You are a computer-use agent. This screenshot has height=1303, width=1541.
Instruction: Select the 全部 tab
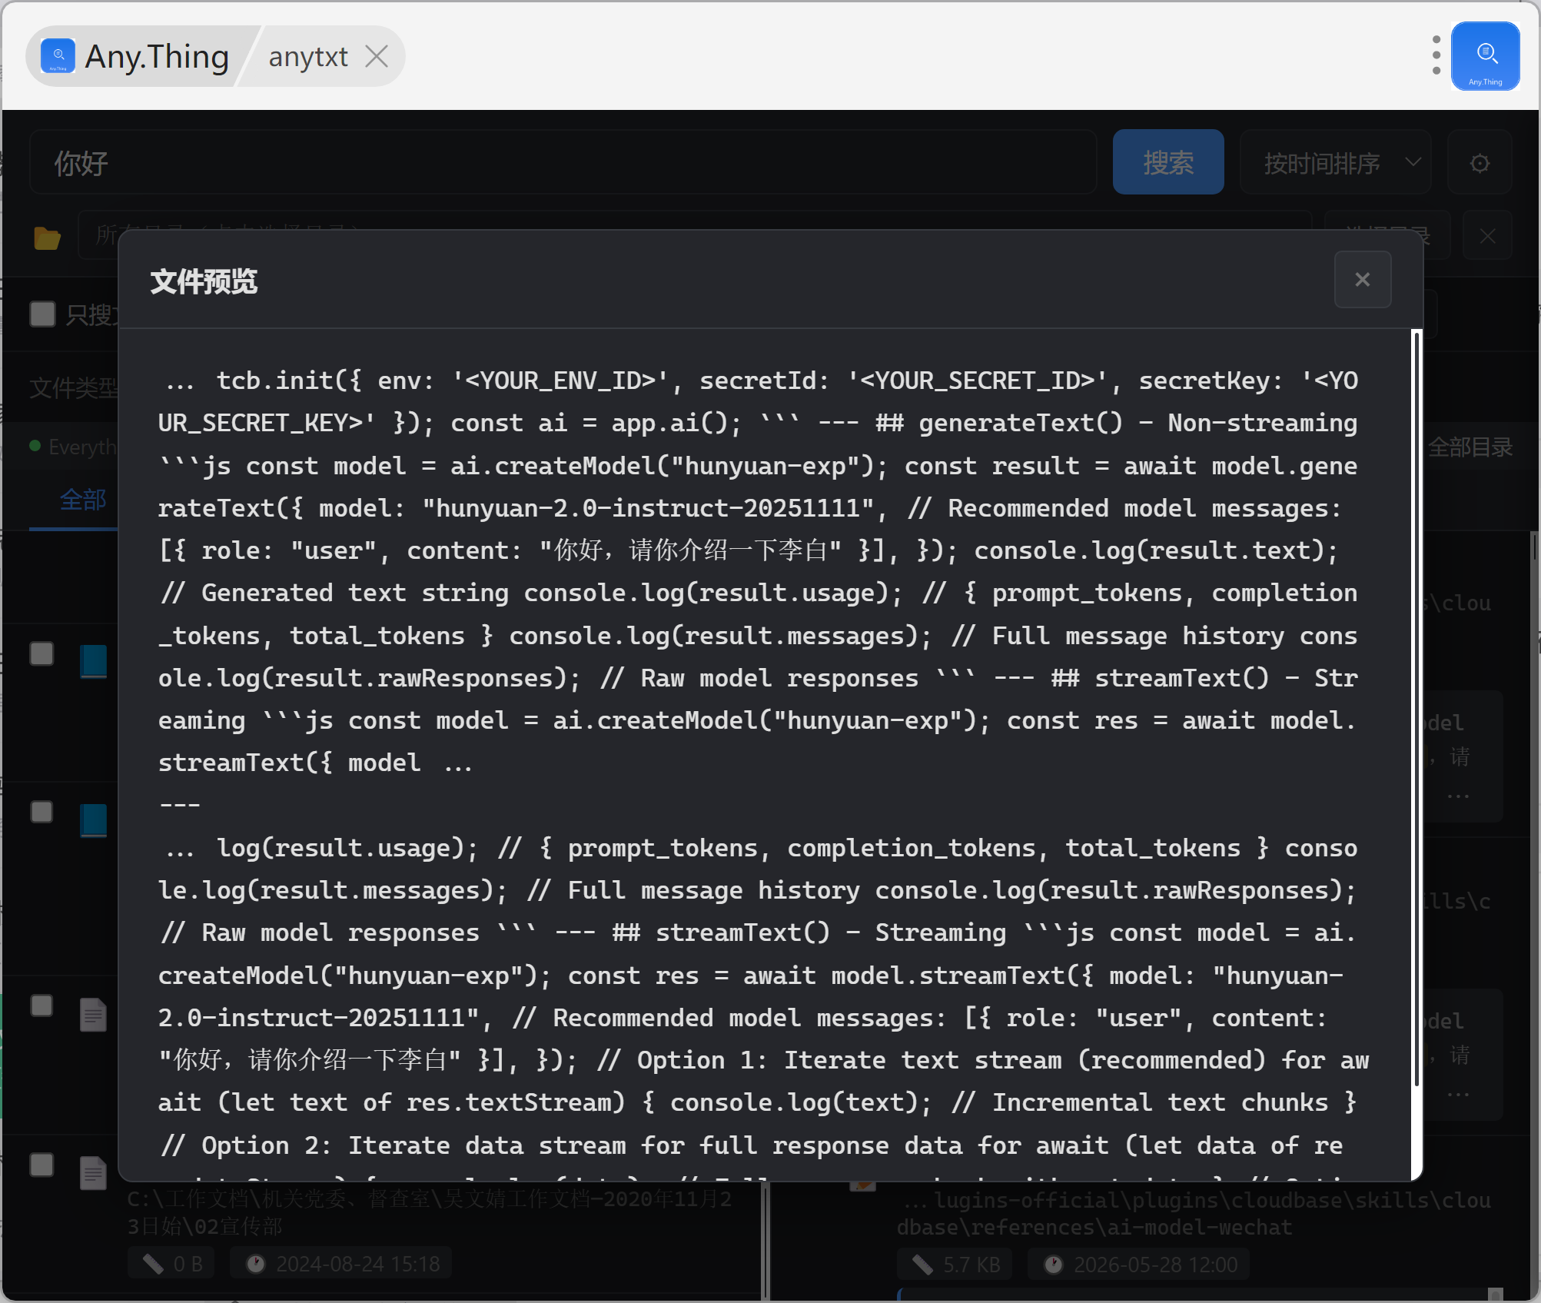click(x=83, y=500)
